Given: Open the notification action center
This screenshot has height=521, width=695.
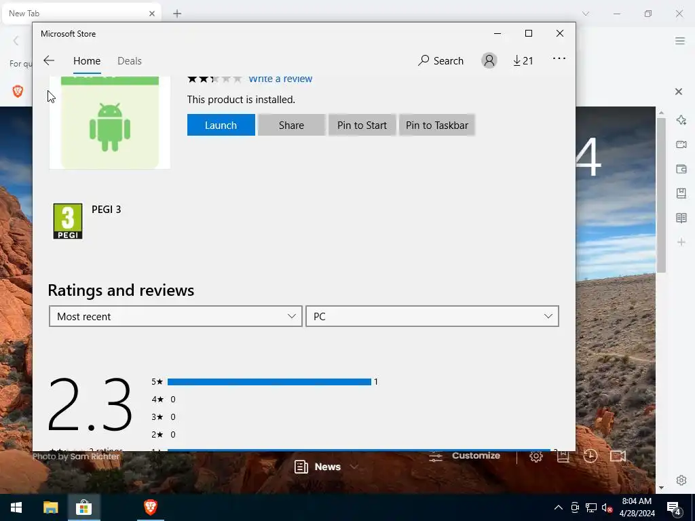Looking at the screenshot, I should click(x=674, y=508).
